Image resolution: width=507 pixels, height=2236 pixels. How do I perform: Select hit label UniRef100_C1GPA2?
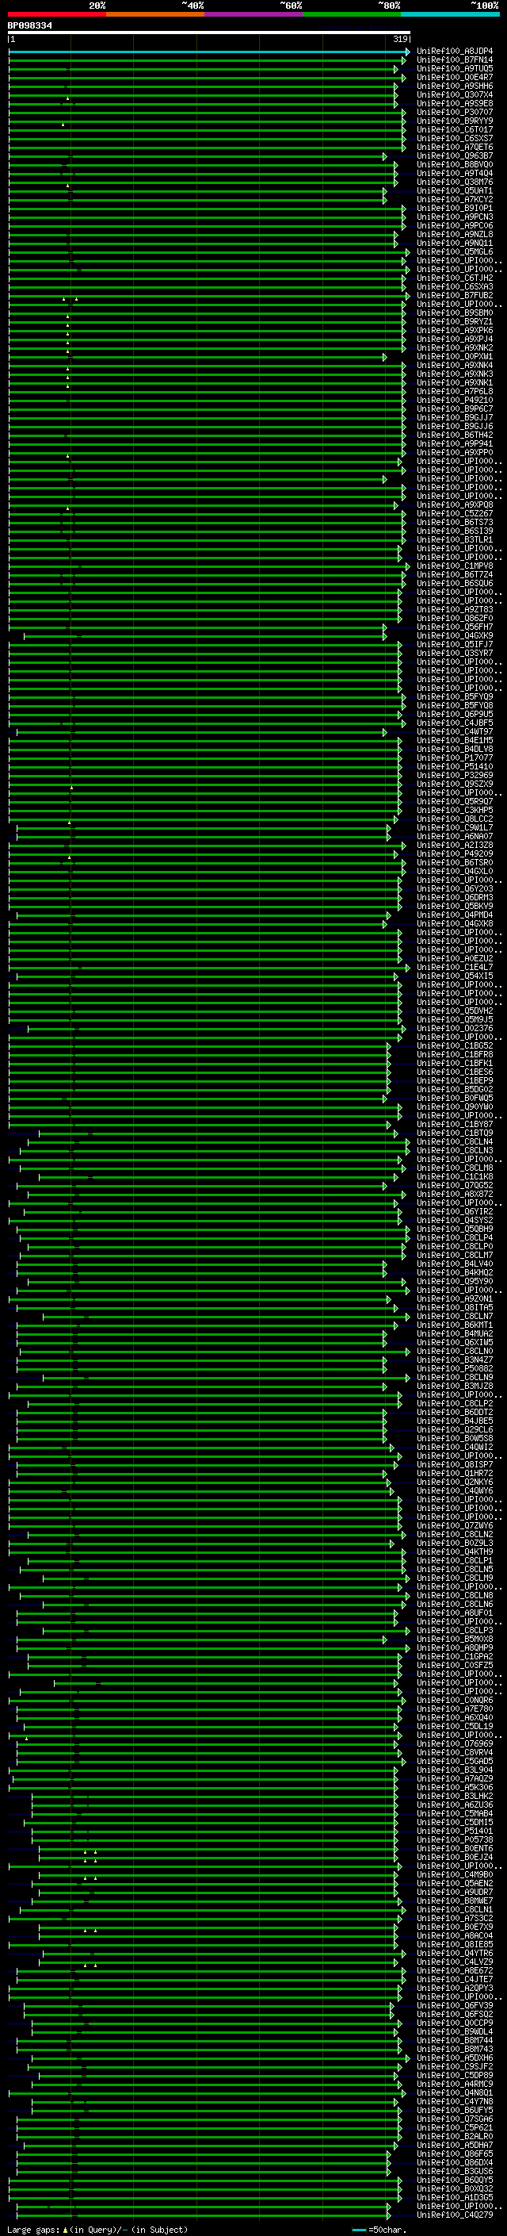click(455, 1657)
